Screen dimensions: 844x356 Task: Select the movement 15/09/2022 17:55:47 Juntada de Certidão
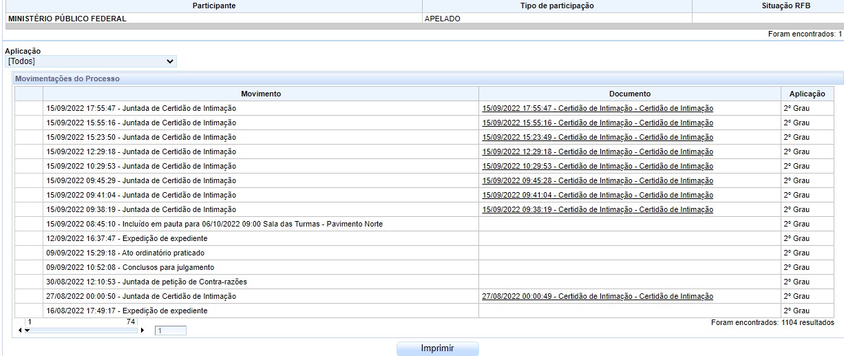tap(261, 109)
